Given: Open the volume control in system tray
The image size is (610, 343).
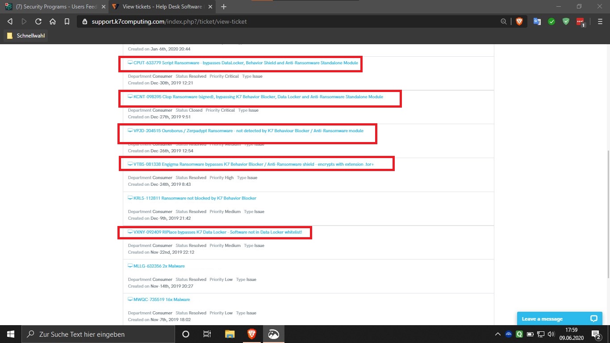Looking at the screenshot, I should [551, 334].
